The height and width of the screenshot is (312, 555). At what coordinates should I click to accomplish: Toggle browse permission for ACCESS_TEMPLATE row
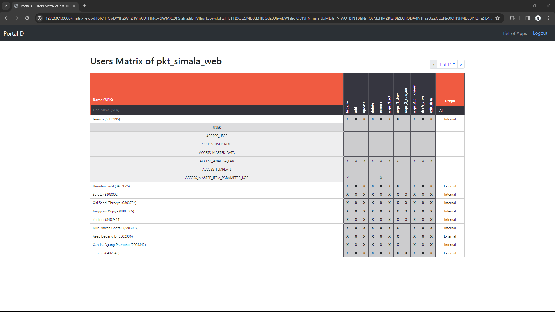click(x=348, y=169)
